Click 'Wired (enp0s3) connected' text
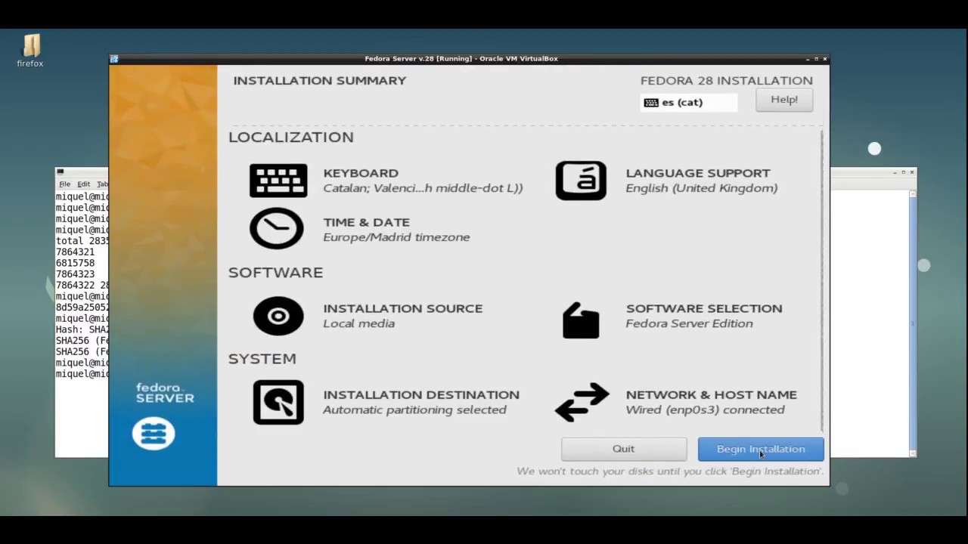This screenshot has height=544, width=968. tap(706, 410)
